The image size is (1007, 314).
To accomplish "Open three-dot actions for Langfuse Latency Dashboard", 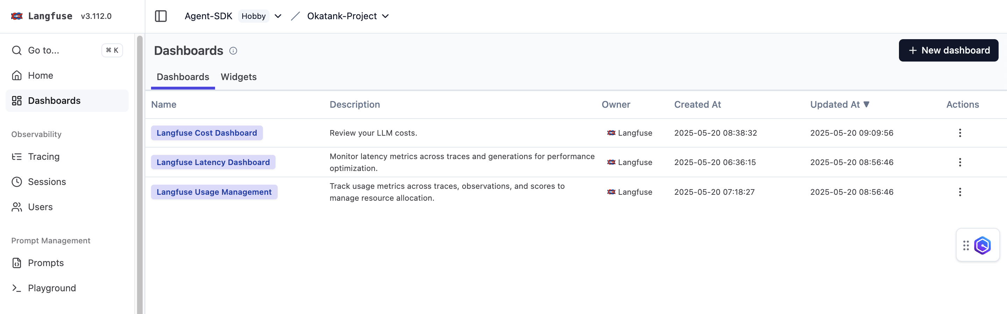I will pos(960,162).
